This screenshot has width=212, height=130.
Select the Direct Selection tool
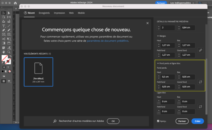(x=9, y=13)
